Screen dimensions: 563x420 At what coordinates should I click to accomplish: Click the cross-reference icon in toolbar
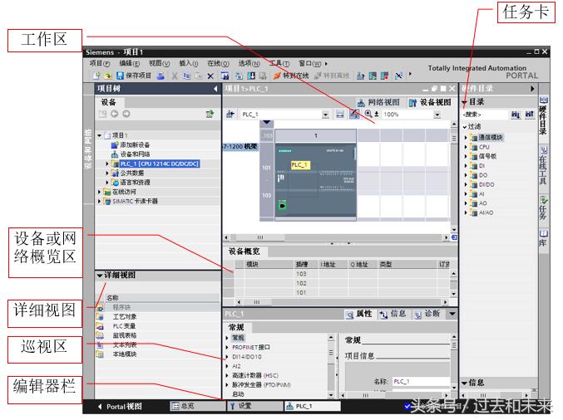(x=398, y=76)
